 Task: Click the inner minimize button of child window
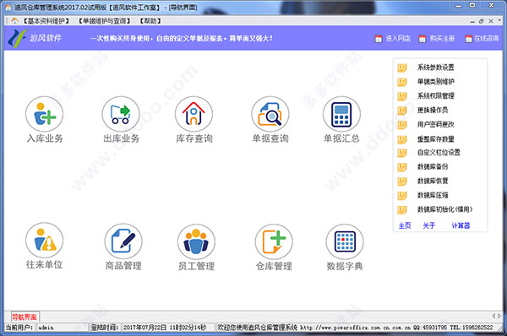click(x=472, y=21)
